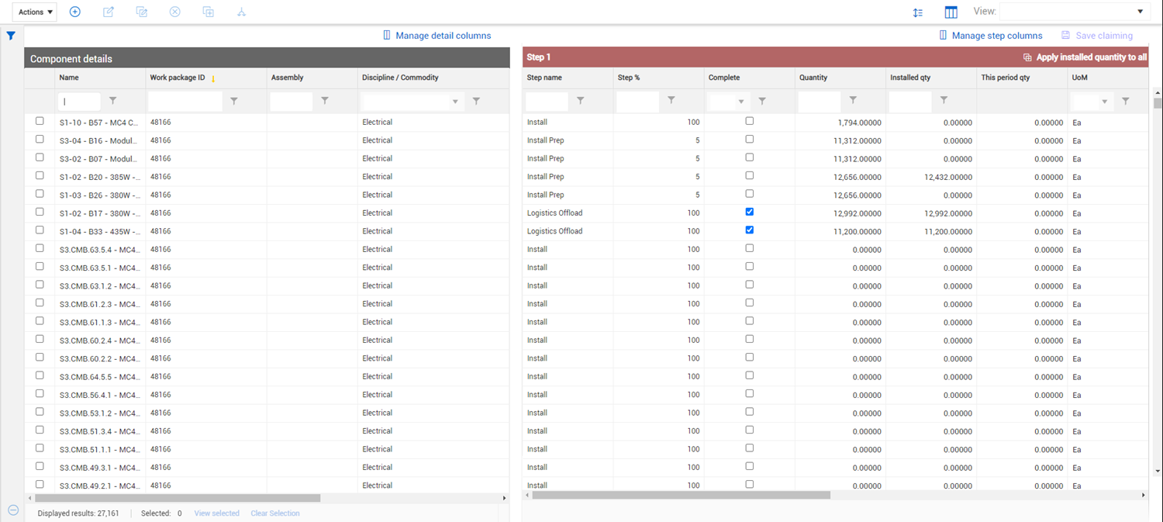Click the minus circle collapse icon at bottom left
This screenshot has width=1163, height=522.
pos(13,510)
